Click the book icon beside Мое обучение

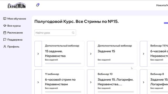point(5,19)
